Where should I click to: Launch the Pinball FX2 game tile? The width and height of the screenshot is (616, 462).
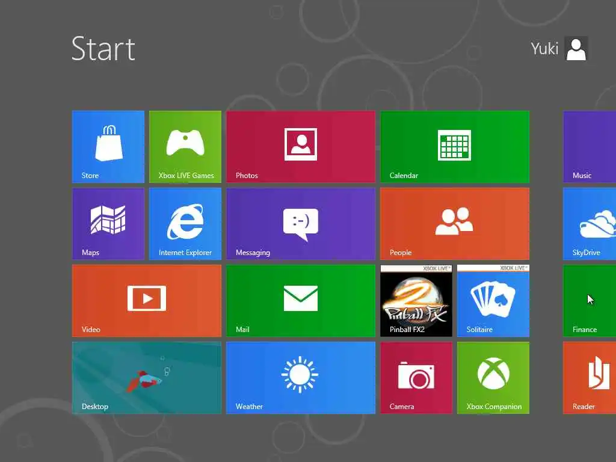[x=416, y=301]
